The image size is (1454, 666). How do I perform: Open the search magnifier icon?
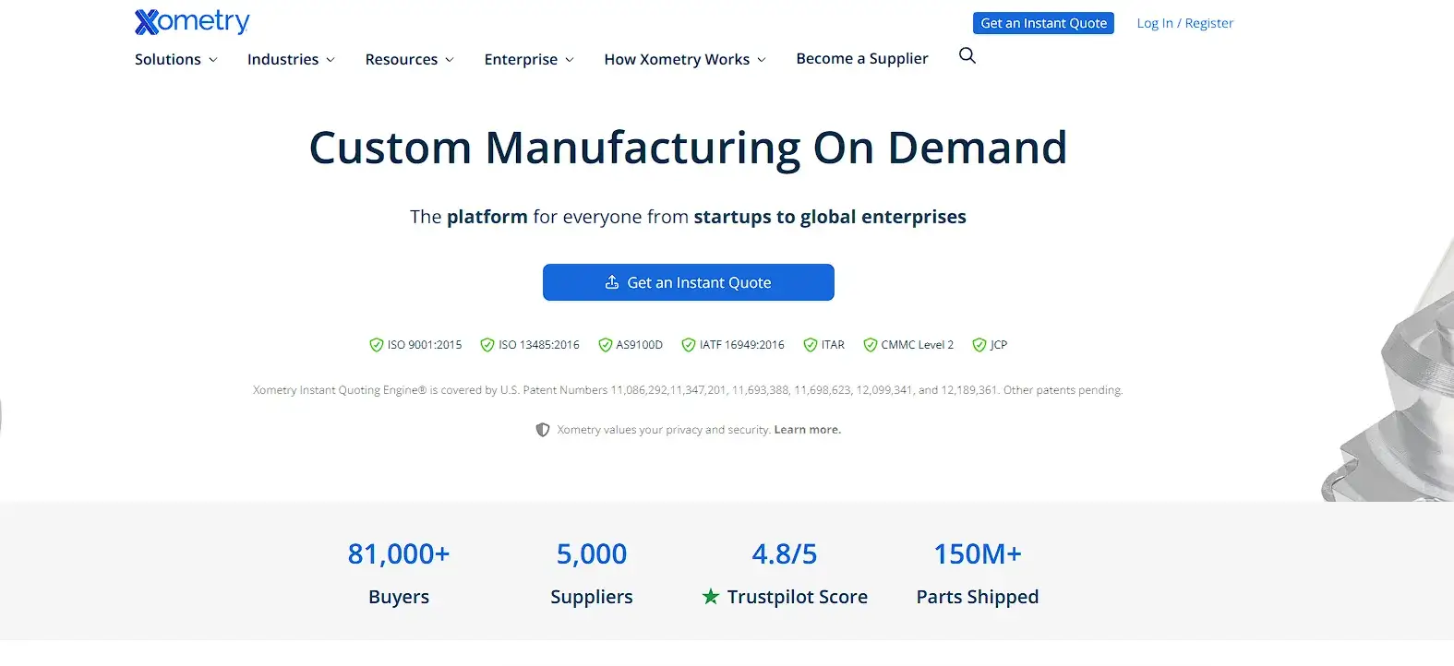pos(967,56)
